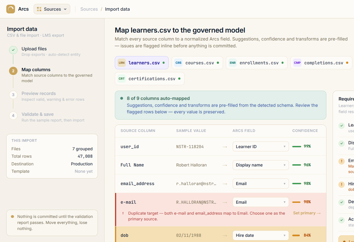Image resolution: width=354 pixels, height=242 pixels.
Task: Click the Destination value Production
Action: click(x=82, y=164)
